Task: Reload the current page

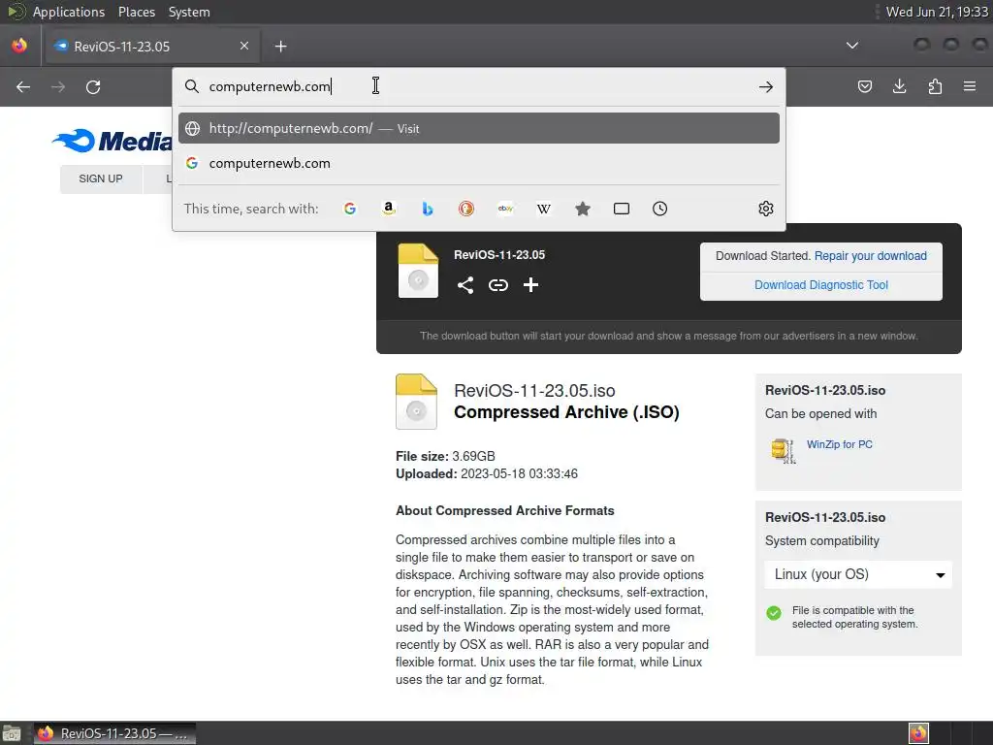Action: (x=93, y=86)
